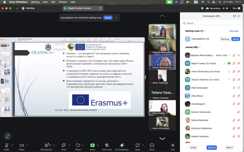Open the View menu in menu bar
Viewport: 244px width, 152px height.
coord(45,2)
